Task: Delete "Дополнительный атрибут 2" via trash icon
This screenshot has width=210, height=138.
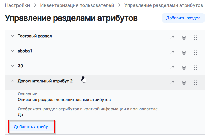Action: pos(184,82)
